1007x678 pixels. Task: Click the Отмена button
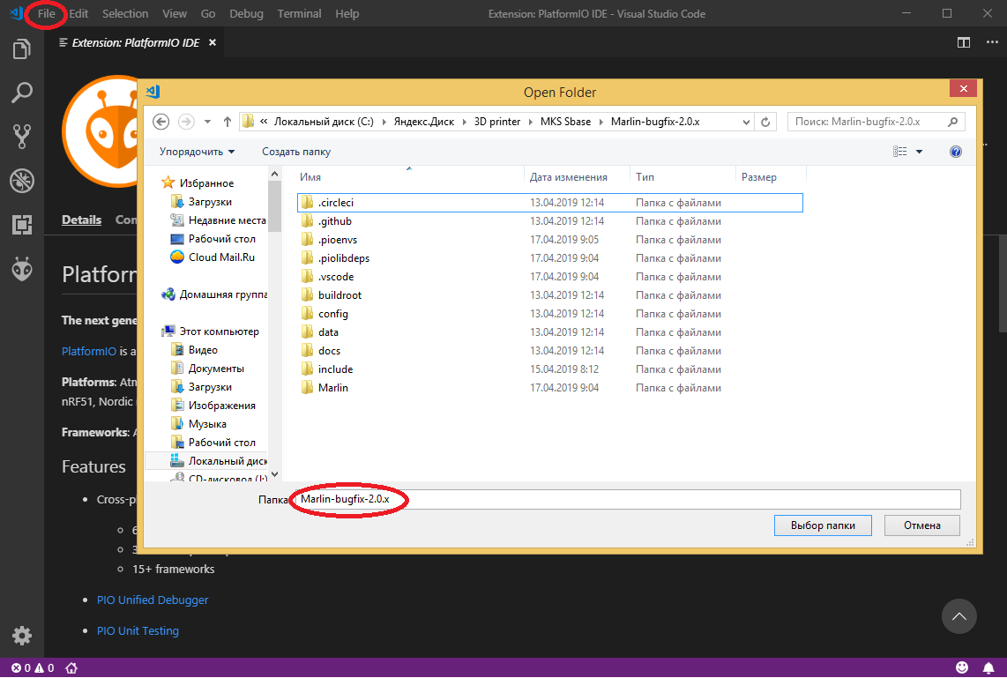(922, 525)
